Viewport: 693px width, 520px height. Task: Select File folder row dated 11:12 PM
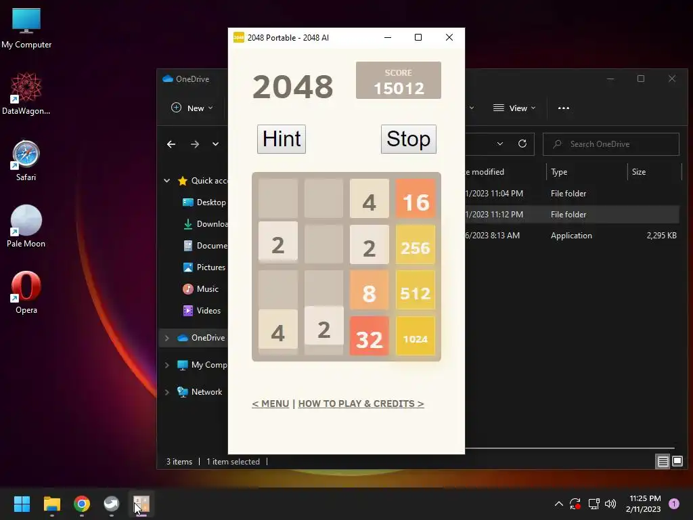point(572,214)
